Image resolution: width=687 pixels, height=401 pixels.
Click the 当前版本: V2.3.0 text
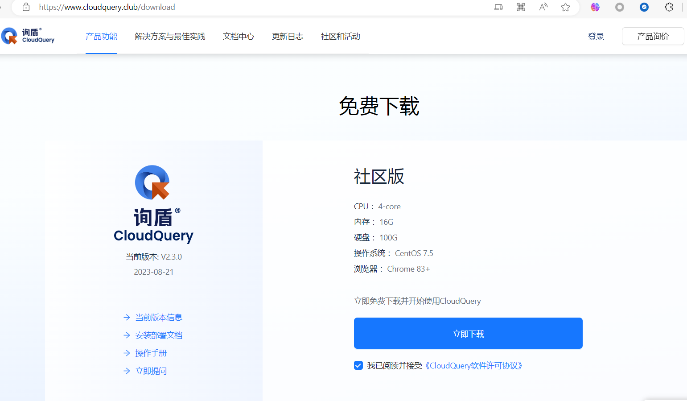click(154, 257)
